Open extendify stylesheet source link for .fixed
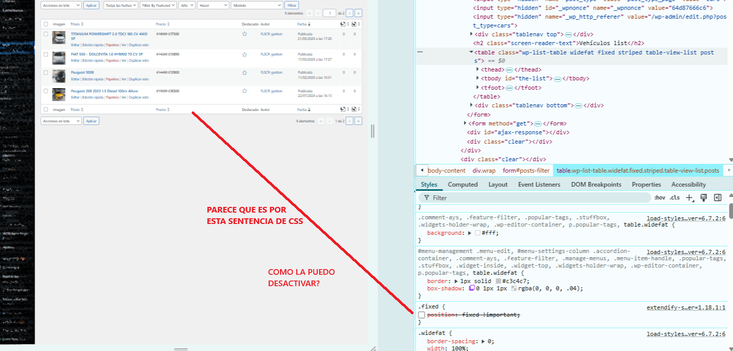The width and height of the screenshot is (733, 351). click(x=686, y=307)
